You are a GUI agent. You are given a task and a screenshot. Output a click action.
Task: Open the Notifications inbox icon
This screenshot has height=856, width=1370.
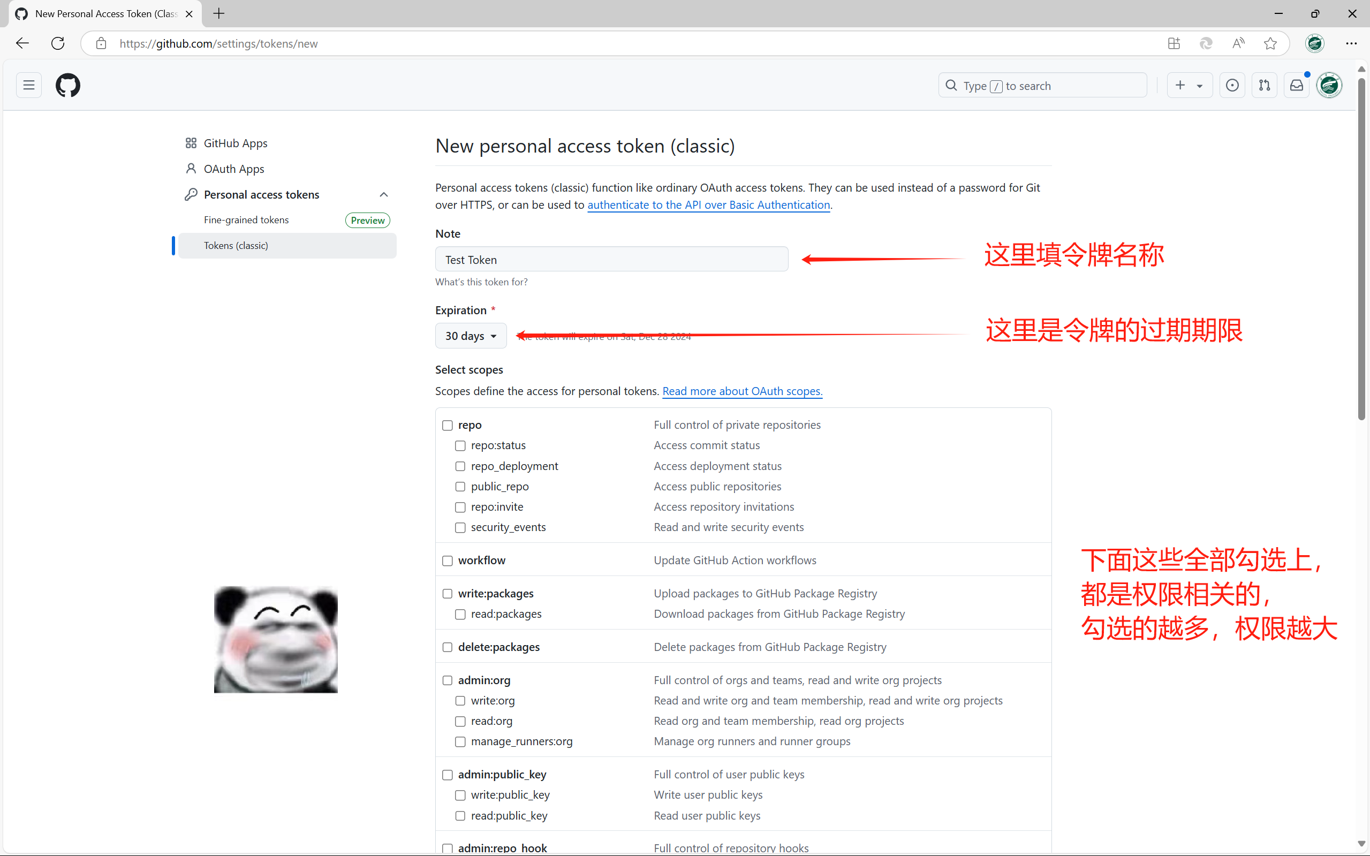click(x=1297, y=86)
